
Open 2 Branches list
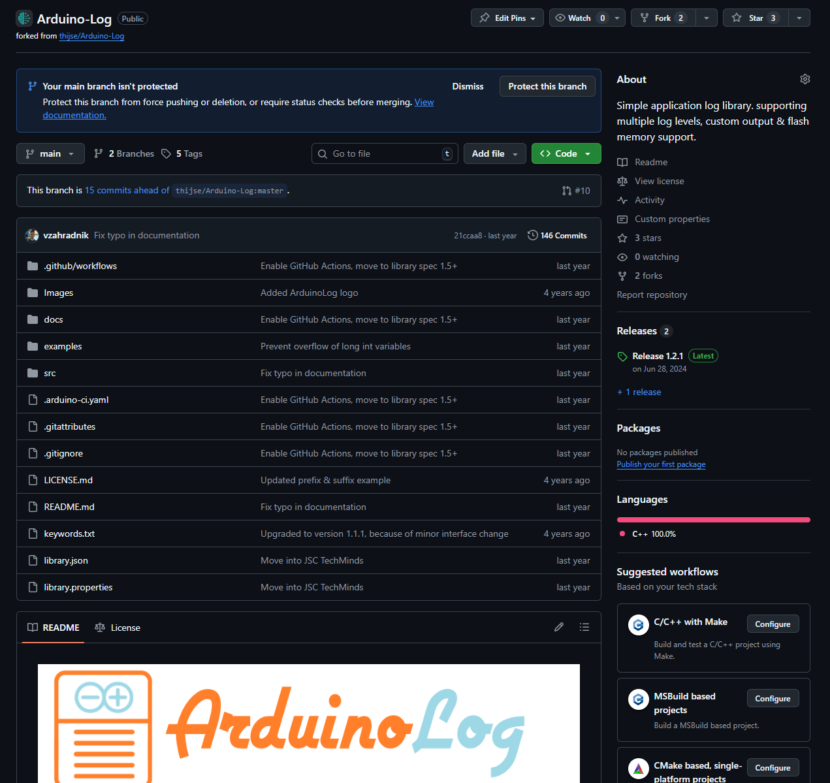[124, 153]
